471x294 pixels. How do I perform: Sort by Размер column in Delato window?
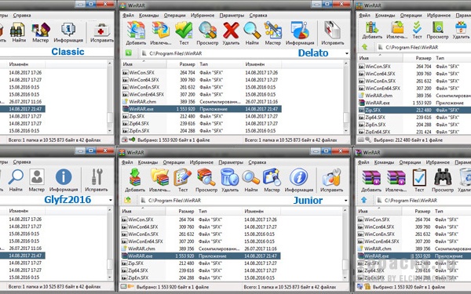(x=187, y=64)
